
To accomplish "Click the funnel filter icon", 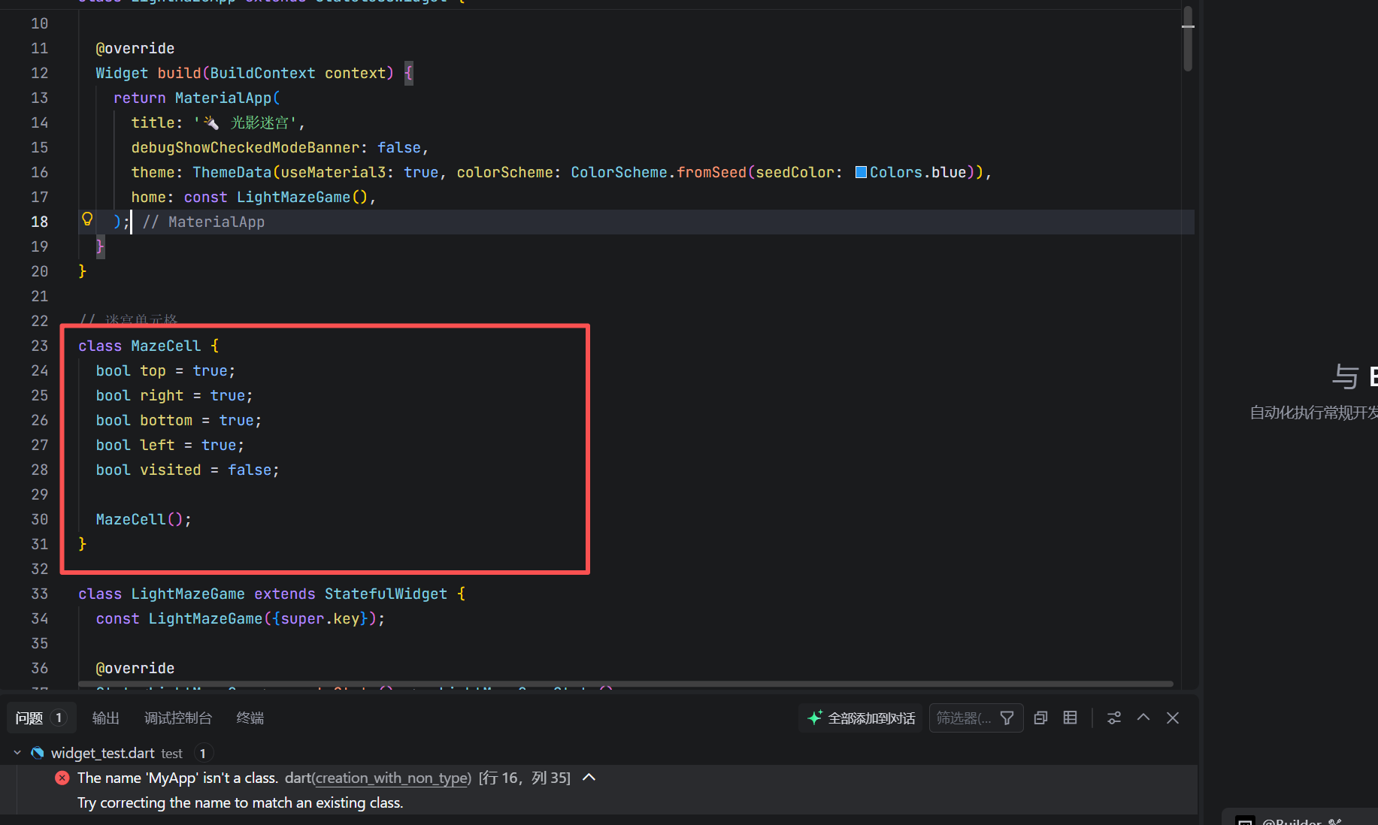I will [x=1007, y=718].
